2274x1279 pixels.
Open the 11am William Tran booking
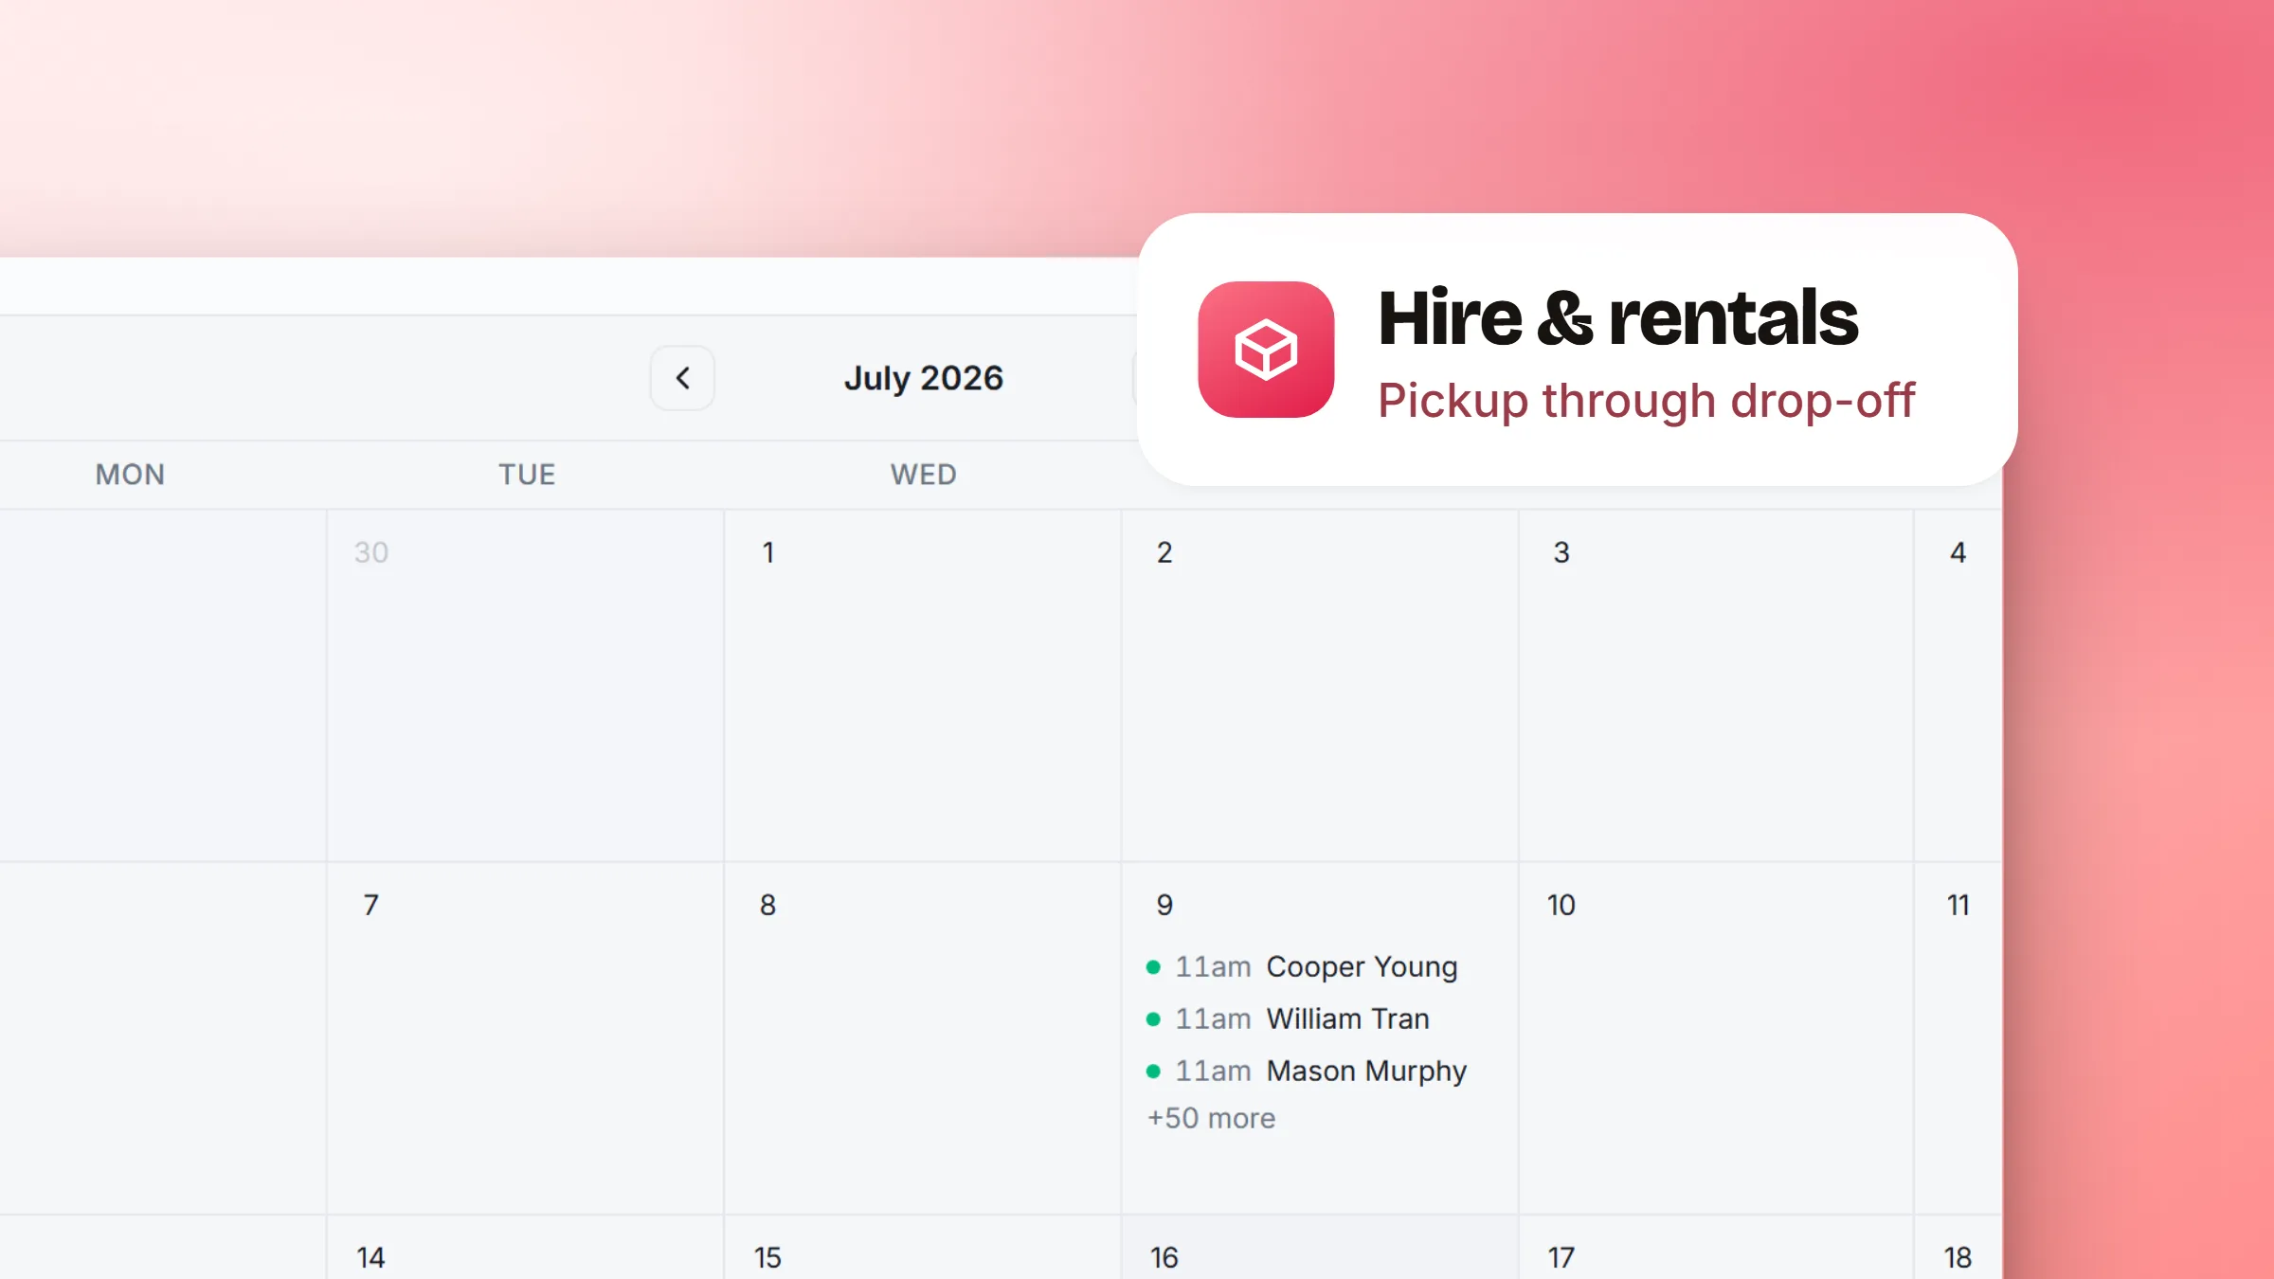pos(1288,1018)
